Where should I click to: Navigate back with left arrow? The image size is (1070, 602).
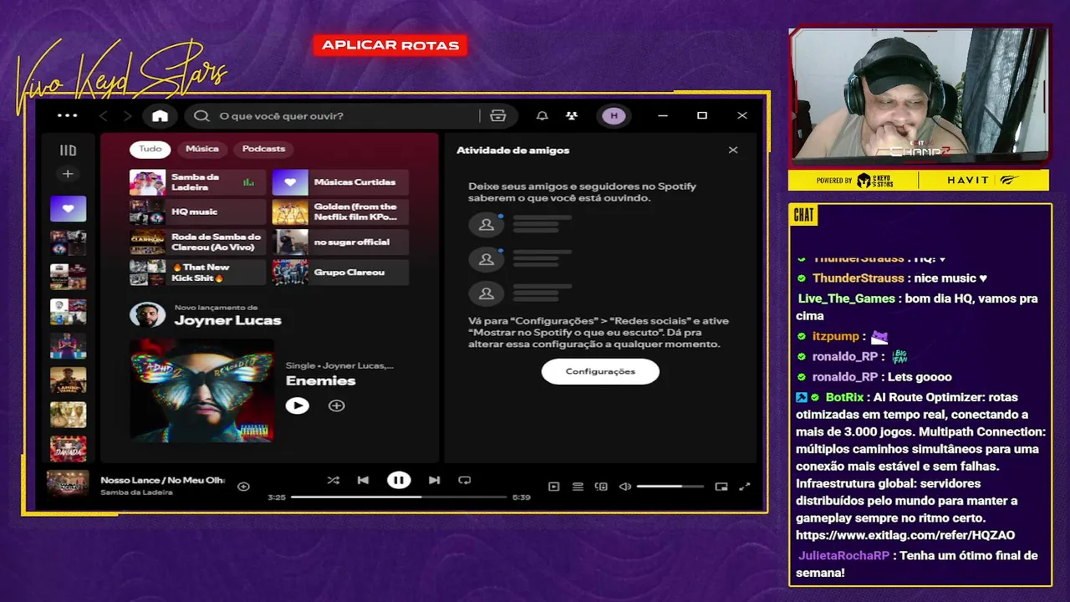[x=104, y=116]
